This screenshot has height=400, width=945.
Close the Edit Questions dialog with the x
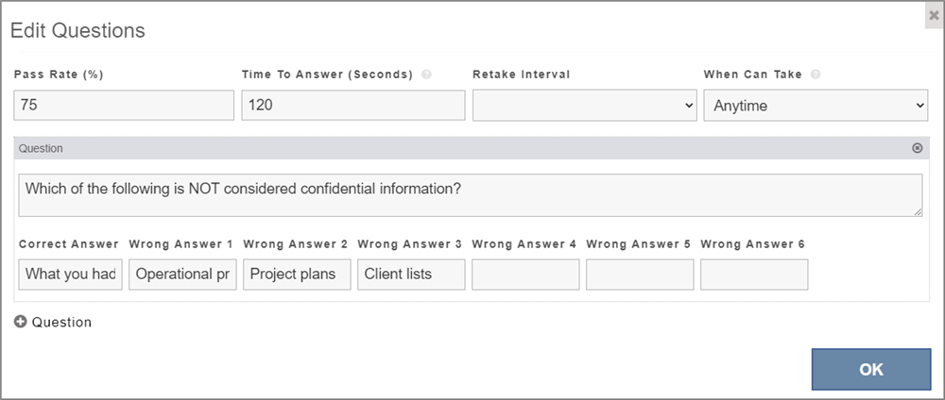[935, 15]
